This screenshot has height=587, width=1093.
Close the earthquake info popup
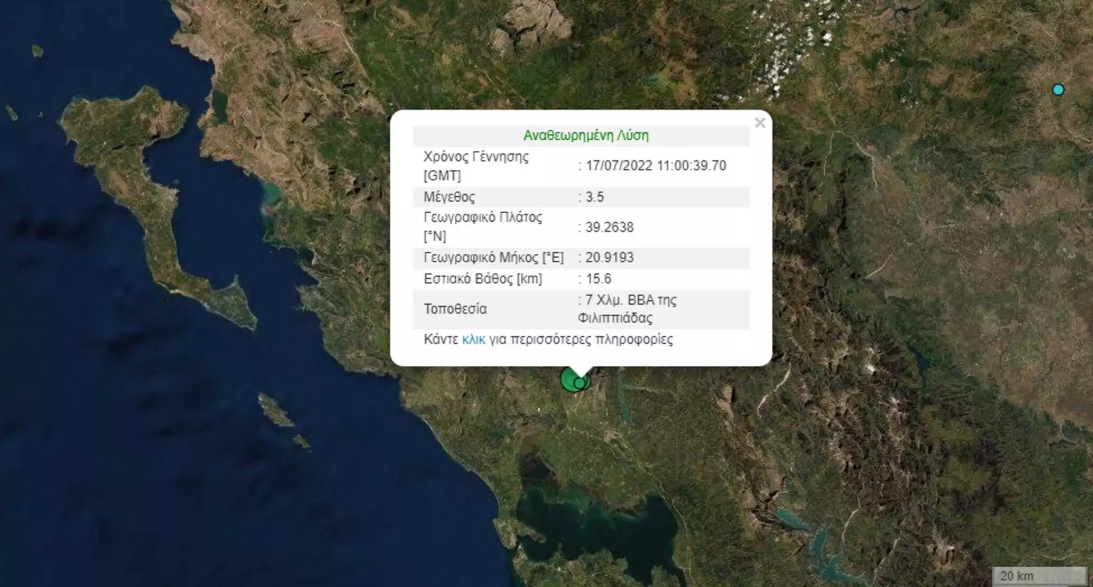tap(760, 123)
